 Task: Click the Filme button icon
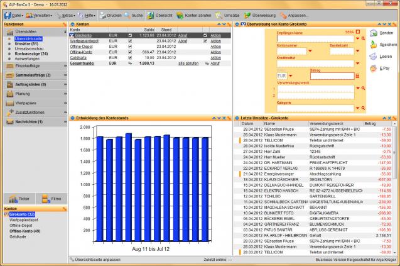tap(46, 199)
